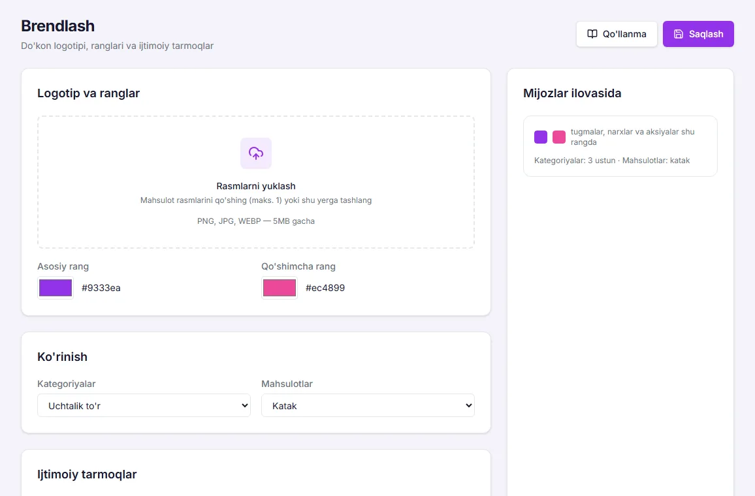The height and width of the screenshot is (496, 755).
Task: Click the hex value #9333ea
Action: click(x=101, y=288)
